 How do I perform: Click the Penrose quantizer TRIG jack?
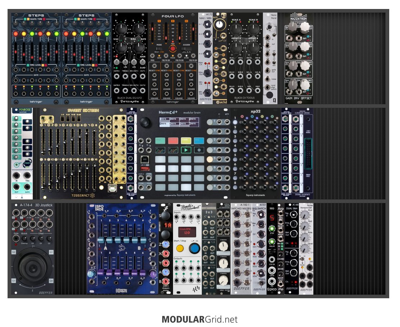pos(27,176)
